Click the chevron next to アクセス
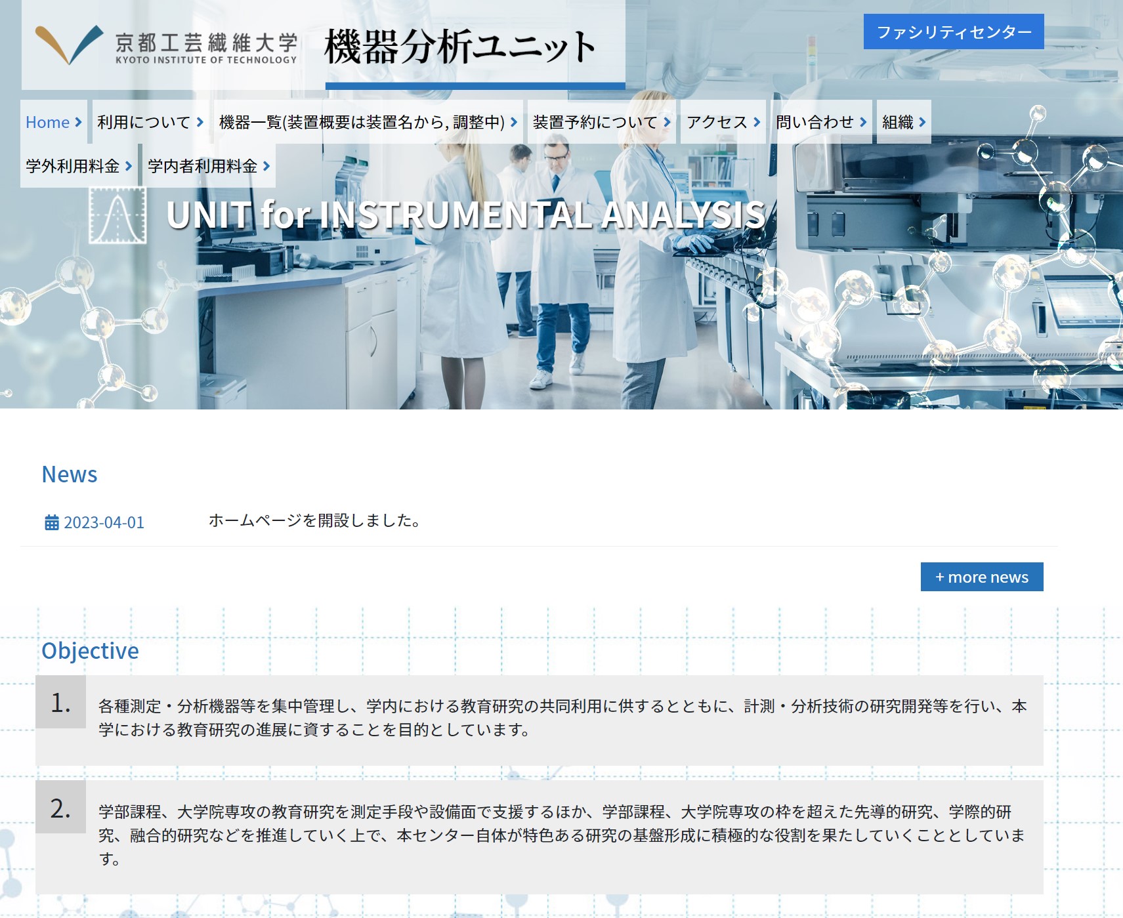Image resolution: width=1123 pixels, height=918 pixels. point(757,122)
